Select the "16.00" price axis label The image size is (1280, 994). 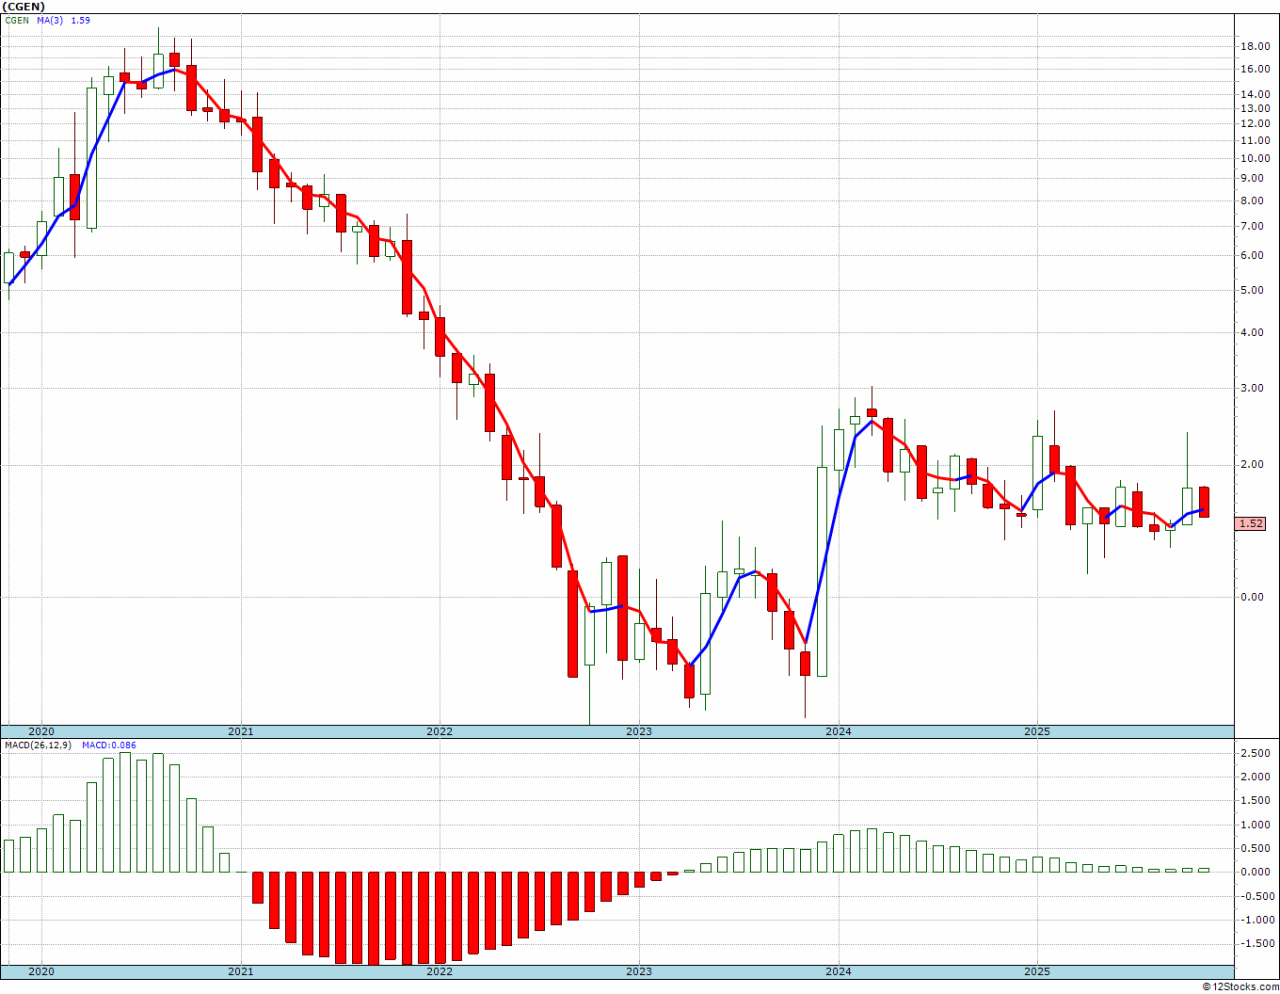(1254, 70)
